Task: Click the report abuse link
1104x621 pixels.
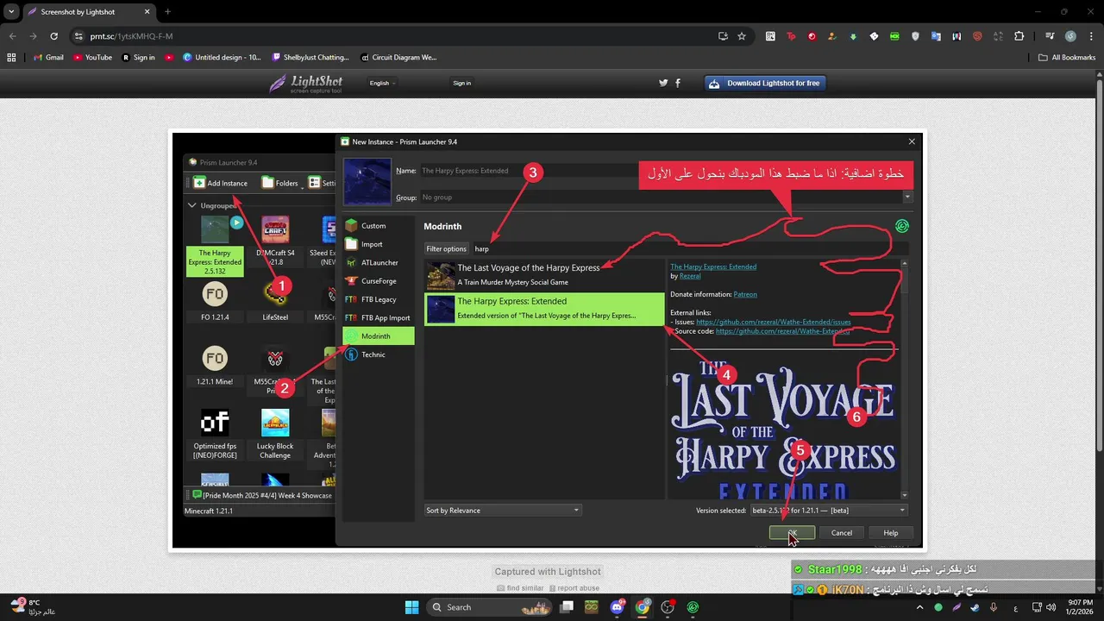Action: [575, 588]
